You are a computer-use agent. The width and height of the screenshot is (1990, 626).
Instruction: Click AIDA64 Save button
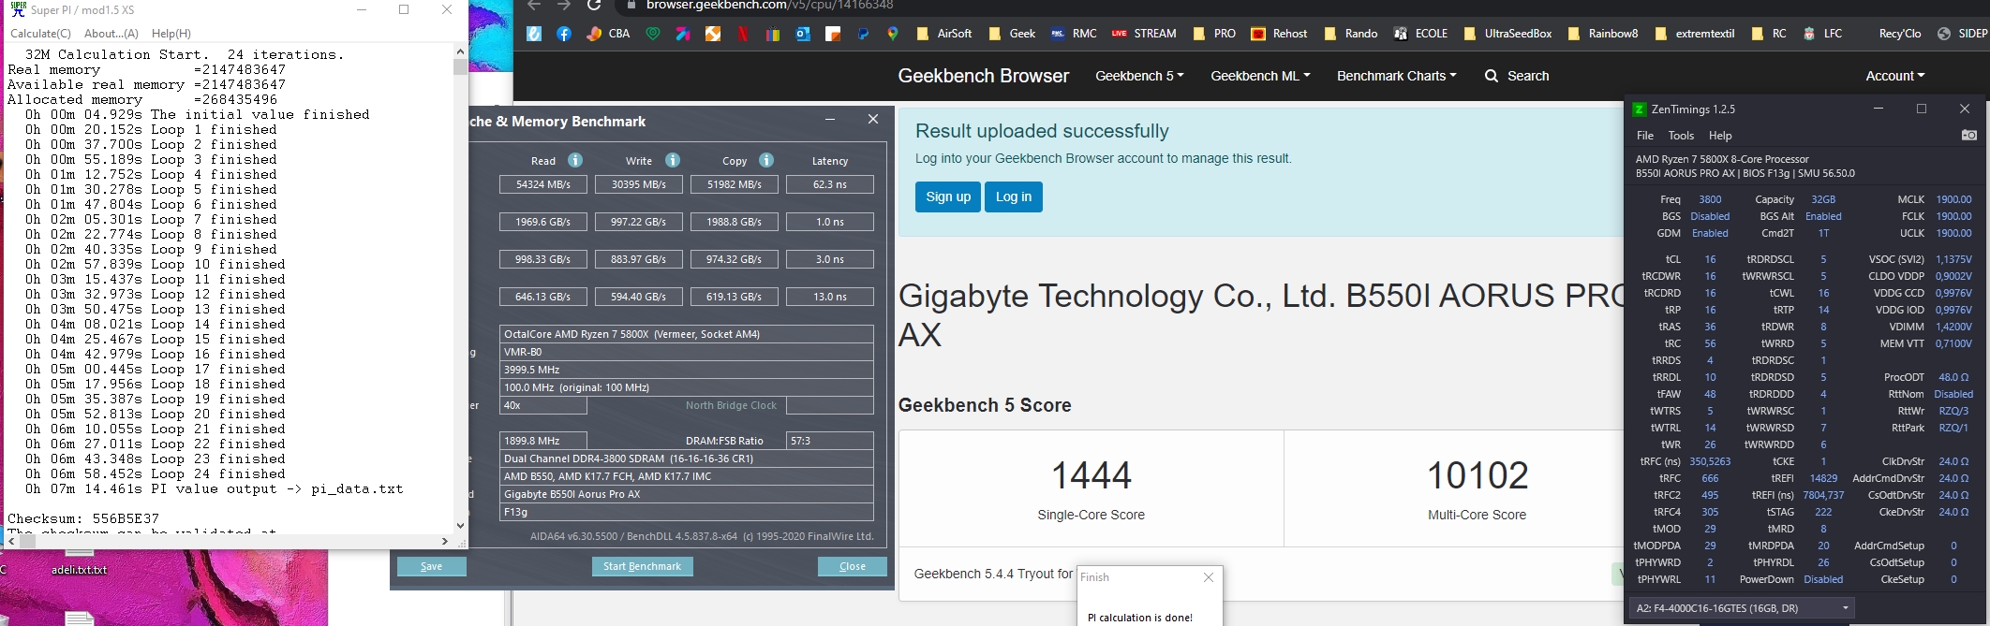click(x=431, y=566)
